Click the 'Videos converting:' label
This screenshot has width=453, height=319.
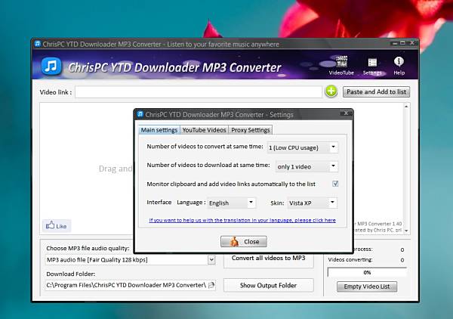tap(350, 260)
